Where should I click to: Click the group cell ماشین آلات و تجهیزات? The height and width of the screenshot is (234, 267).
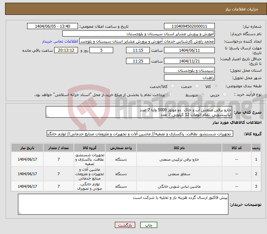89,174
